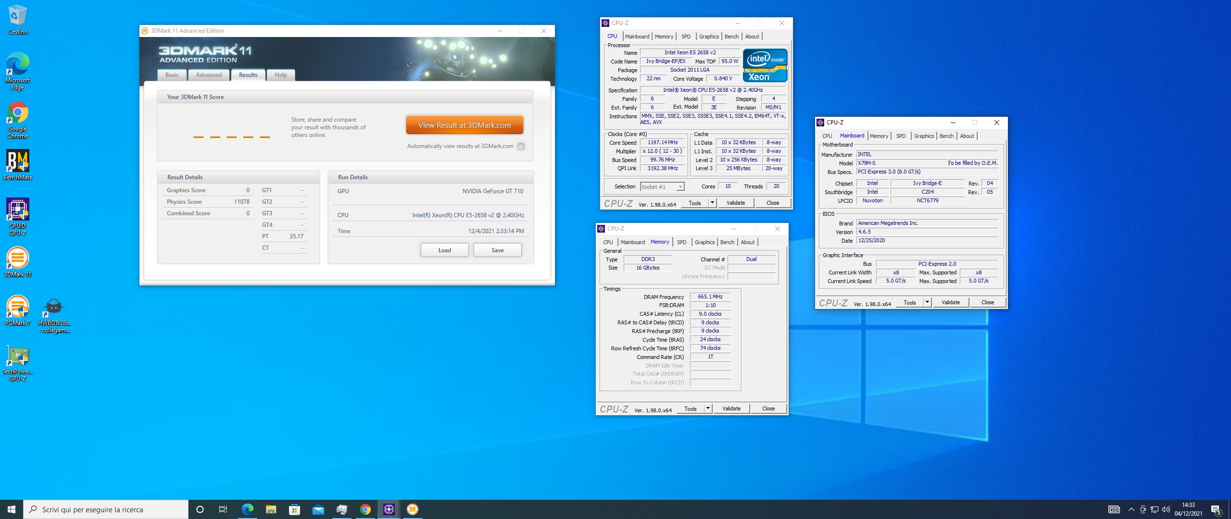The height and width of the screenshot is (519, 1231).
Task: Select CPU-Z taskbar icon
Action: click(x=389, y=509)
